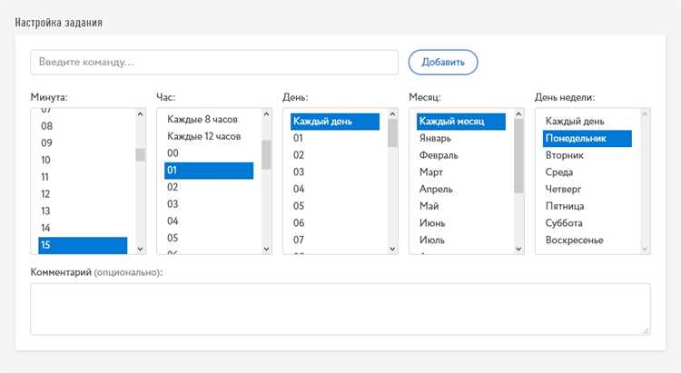Choose hour 03 in Час list
Image resolution: width=681 pixels, height=373 pixels.
click(x=209, y=204)
